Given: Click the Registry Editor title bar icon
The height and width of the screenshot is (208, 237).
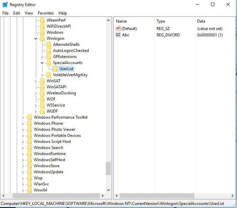Looking at the screenshot, I should click(x=5, y=4).
